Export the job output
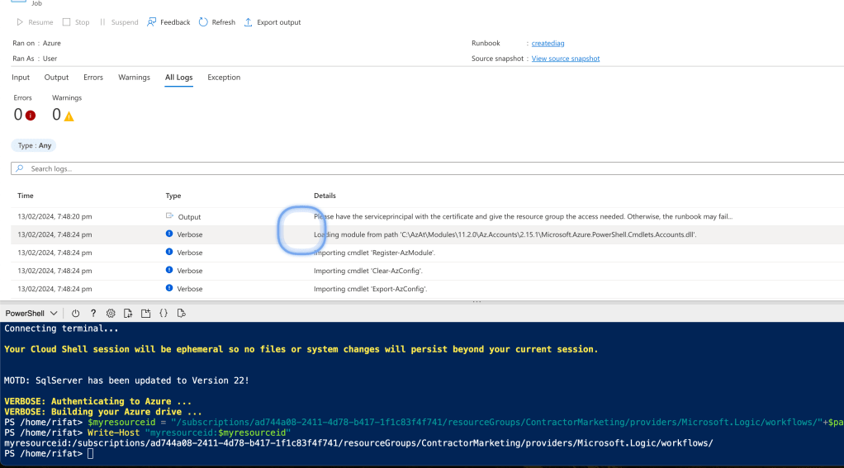Screen dimensions: 844x468 coord(273,22)
